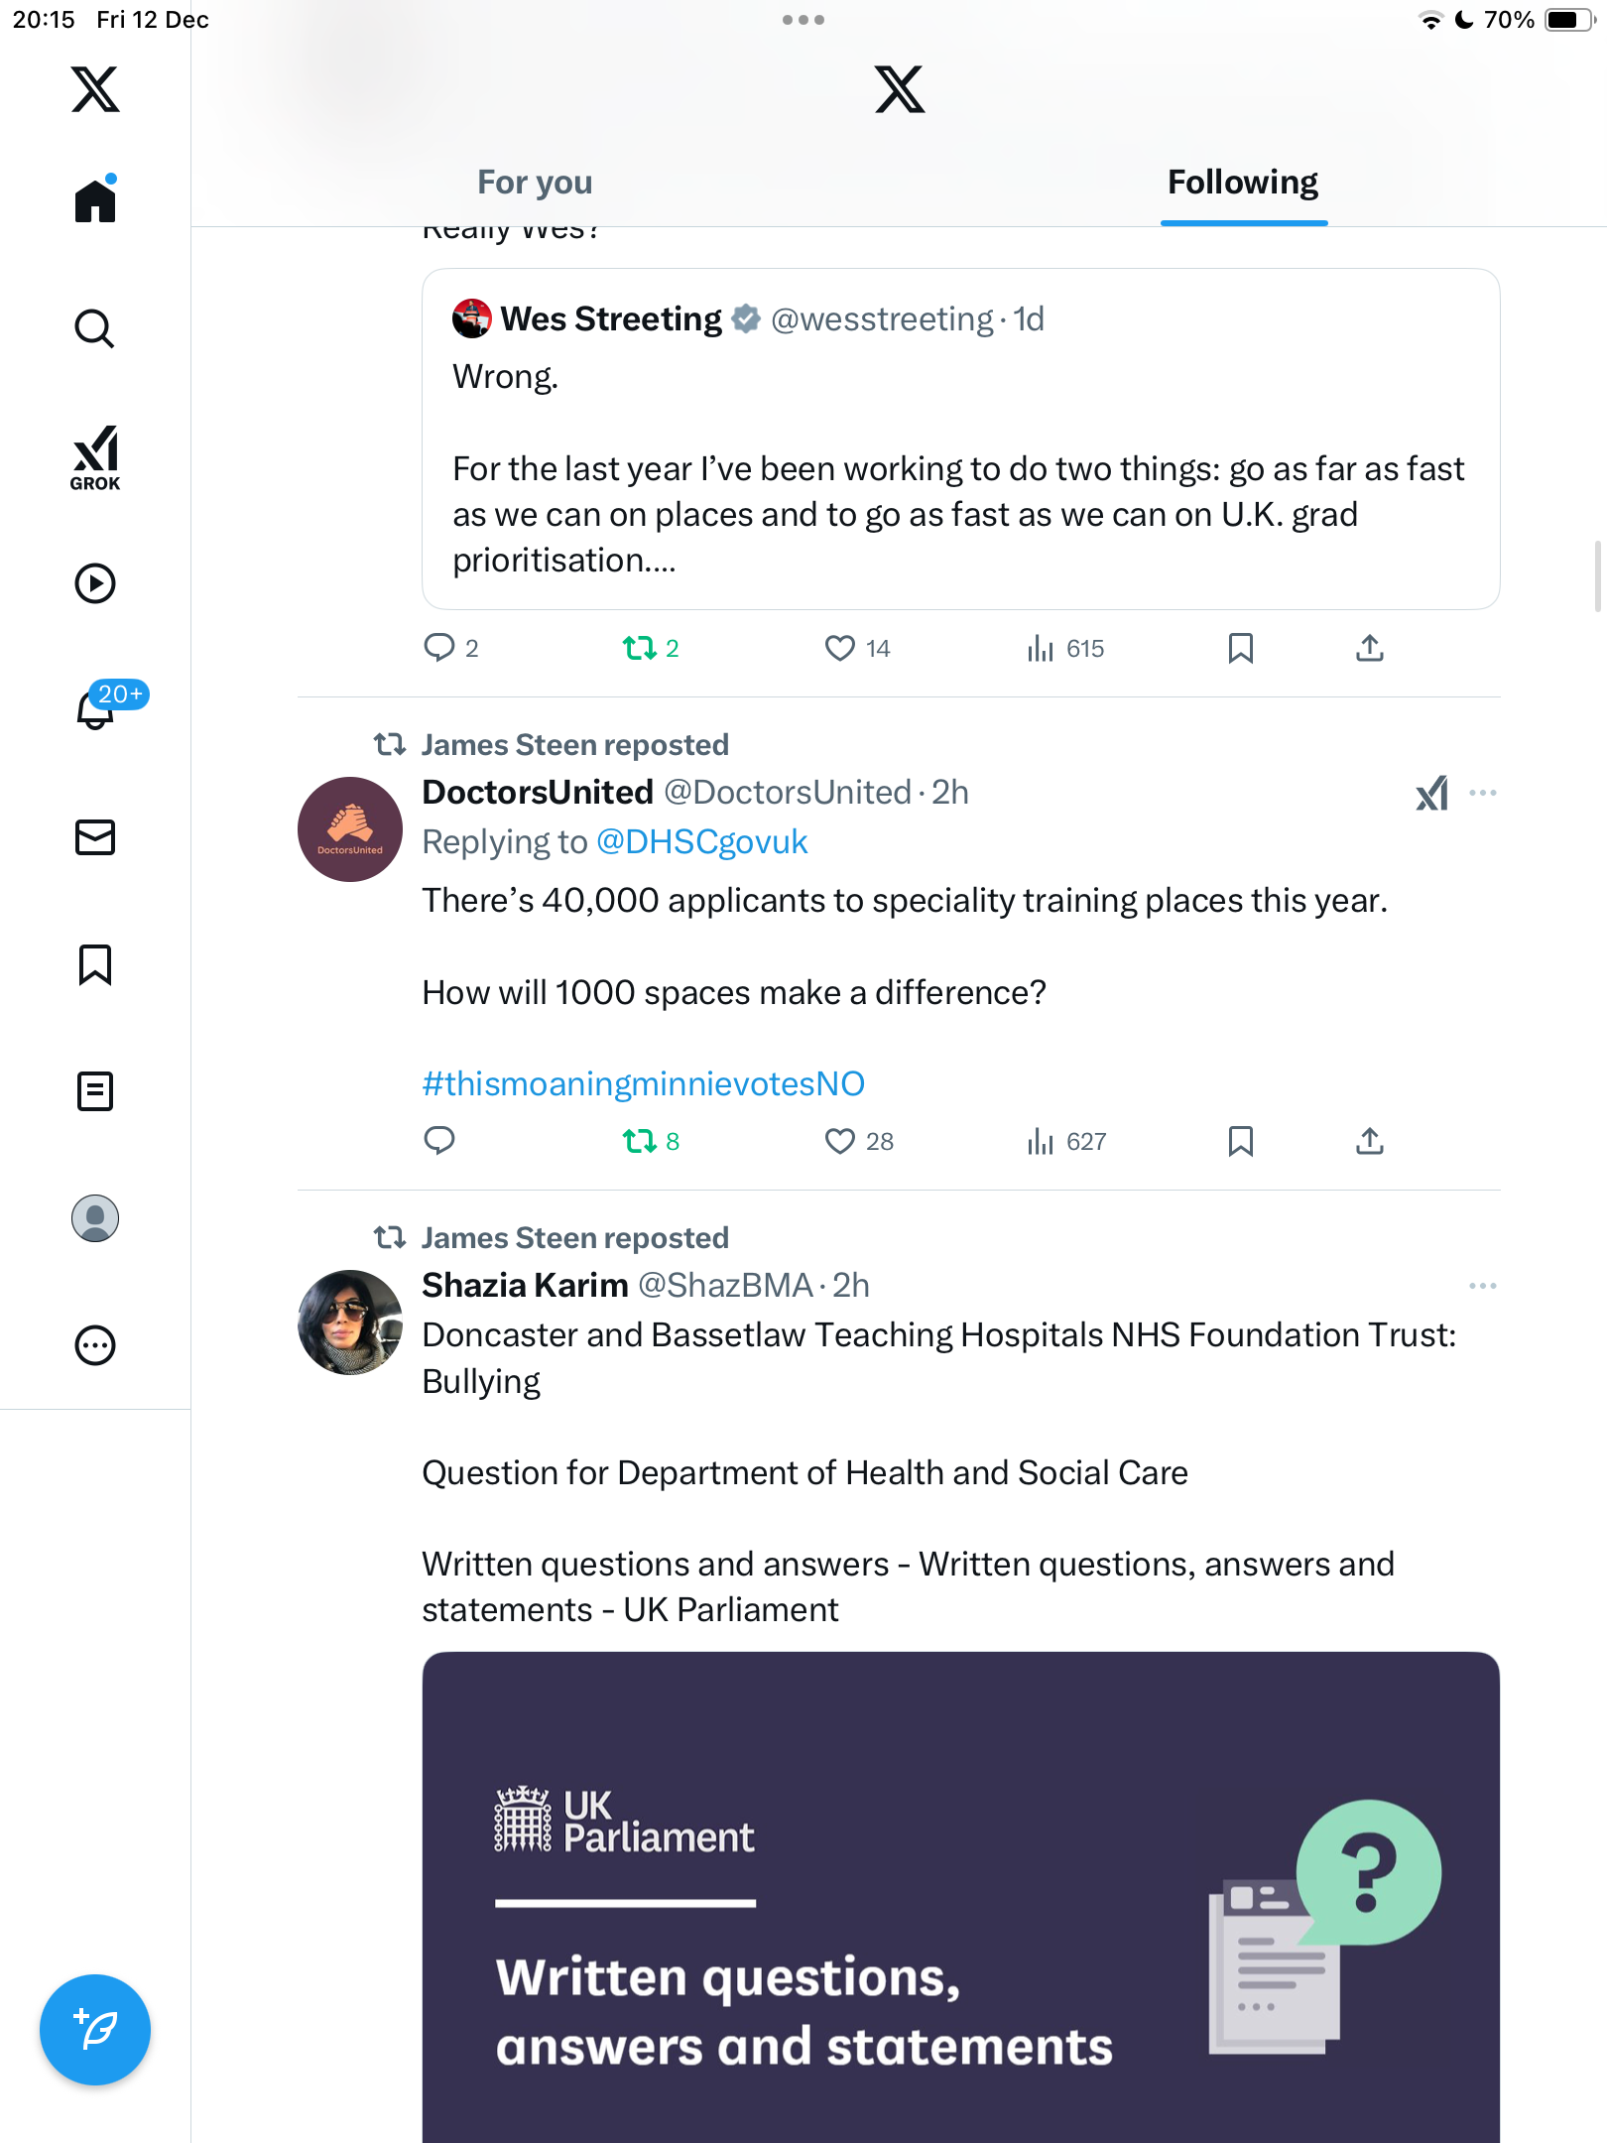Like the DoctorsUnited post
The image size is (1607, 2143).
(x=840, y=1141)
